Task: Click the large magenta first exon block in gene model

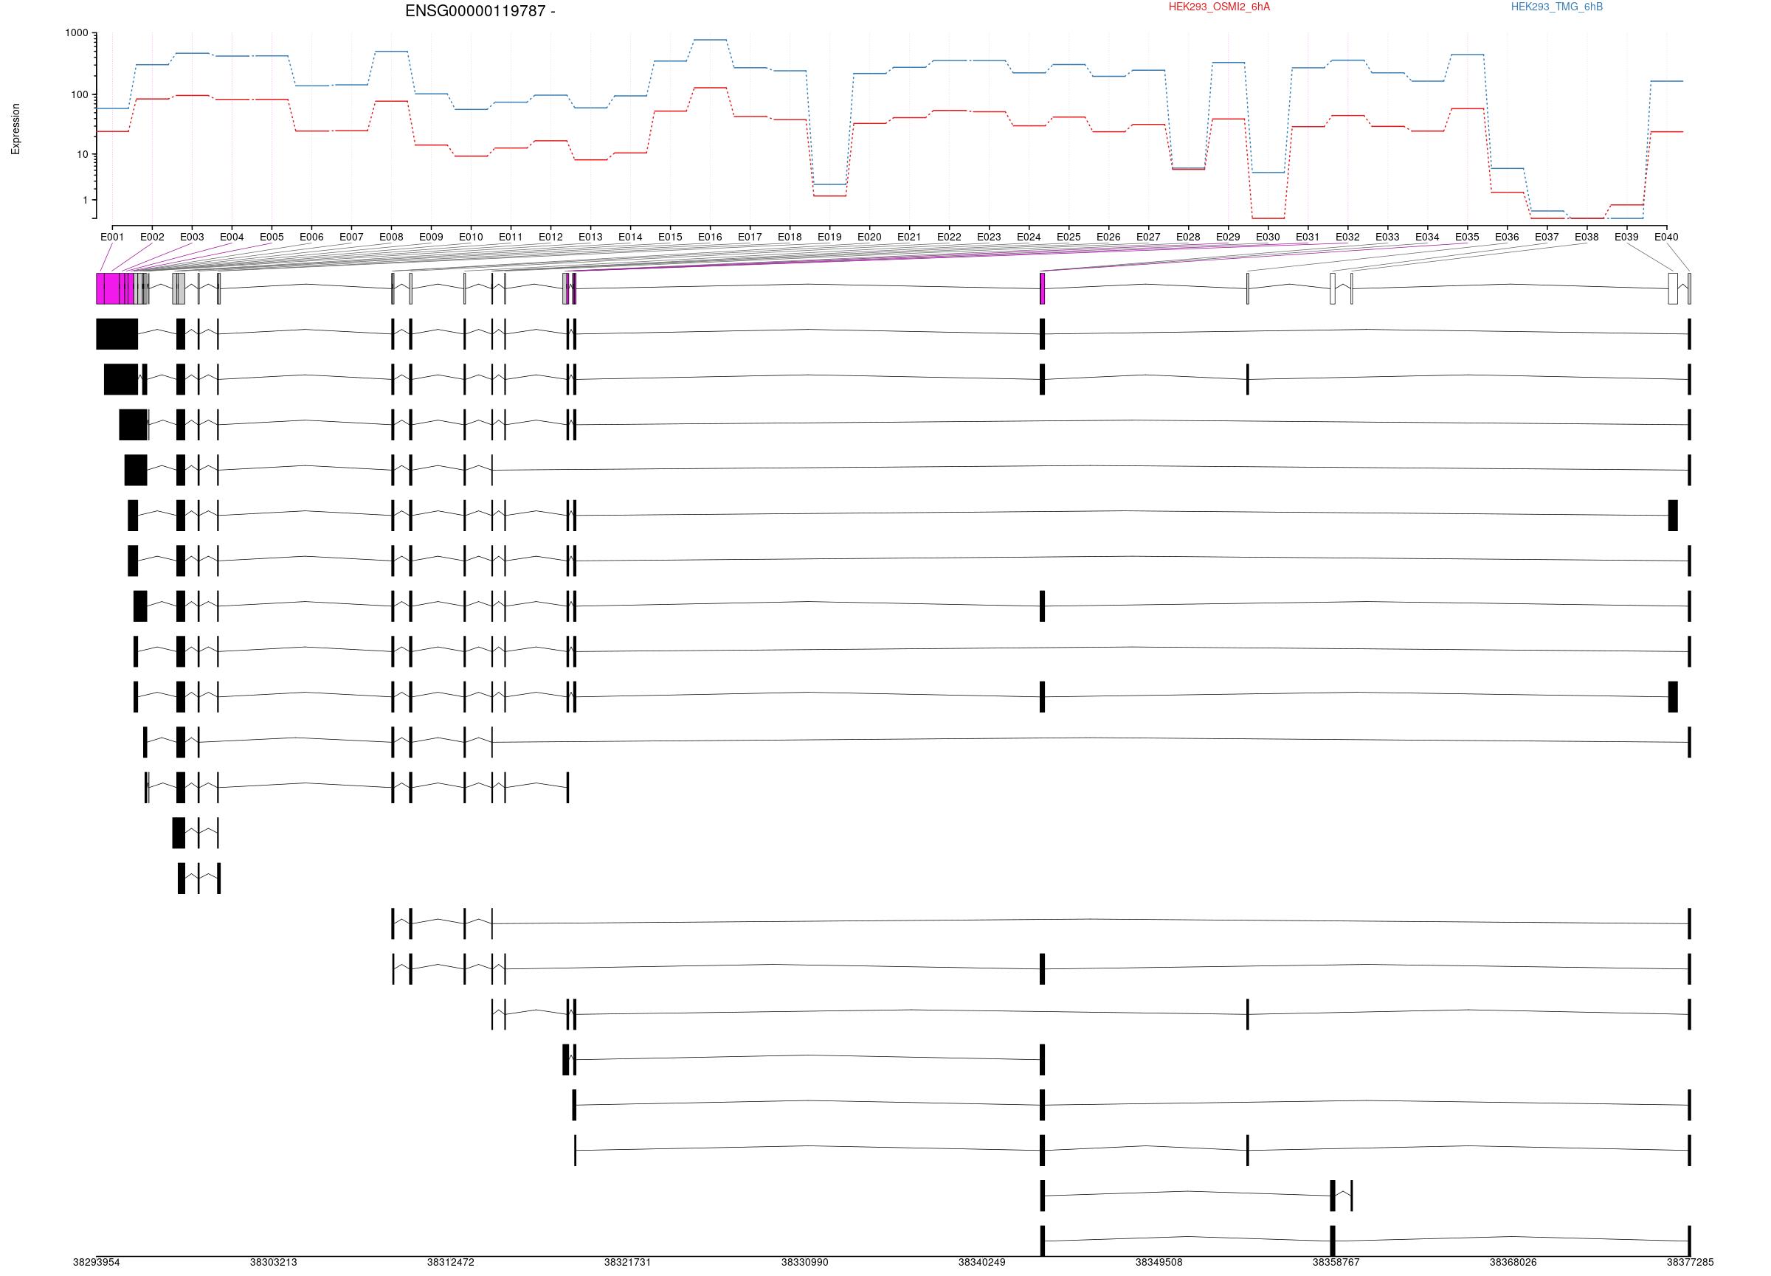Action: coord(115,288)
